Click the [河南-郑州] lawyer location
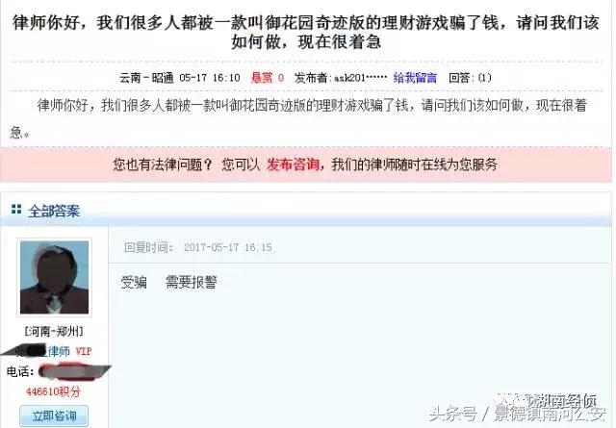Screen dimensions: 616x428 point(54,332)
